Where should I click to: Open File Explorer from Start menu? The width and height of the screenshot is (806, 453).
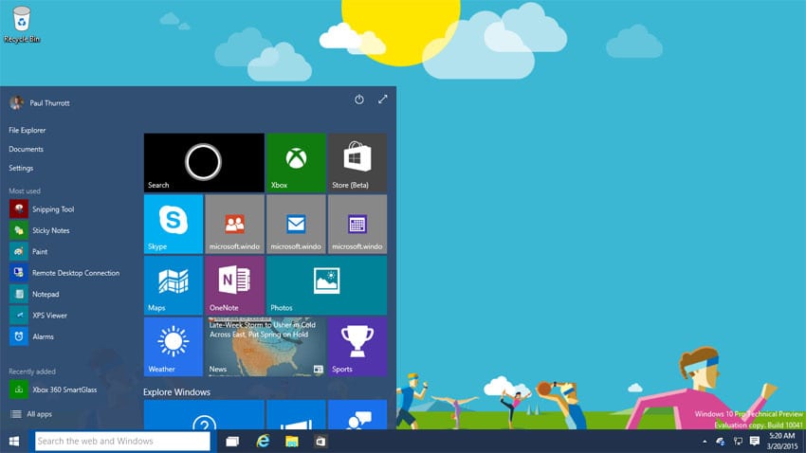(x=27, y=130)
